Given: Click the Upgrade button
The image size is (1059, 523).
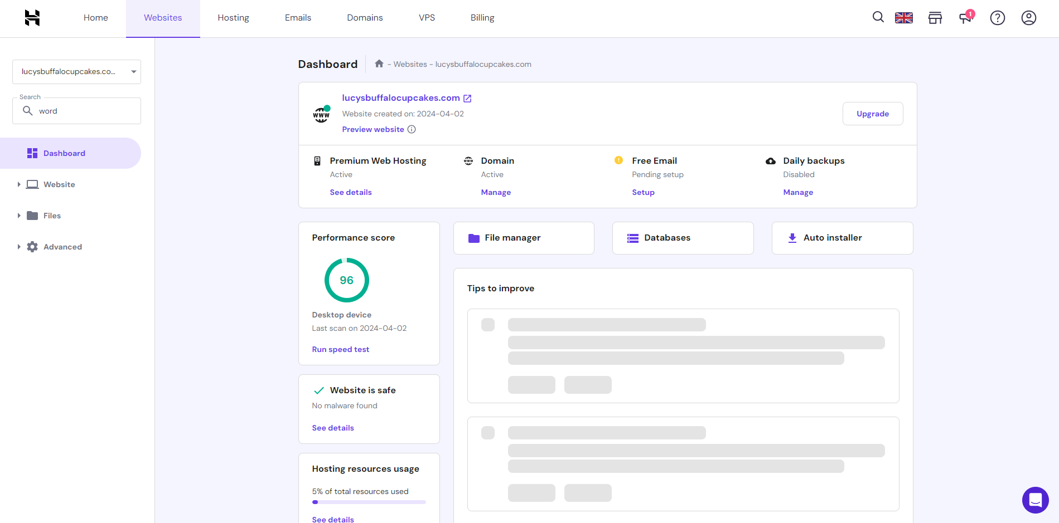Looking at the screenshot, I should pyautogui.click(x=873, y=114).
